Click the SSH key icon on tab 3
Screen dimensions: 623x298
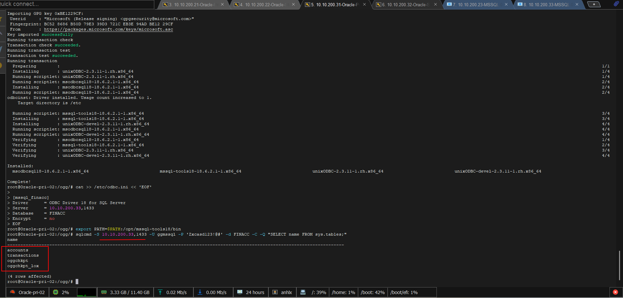(x=166, y=5)
